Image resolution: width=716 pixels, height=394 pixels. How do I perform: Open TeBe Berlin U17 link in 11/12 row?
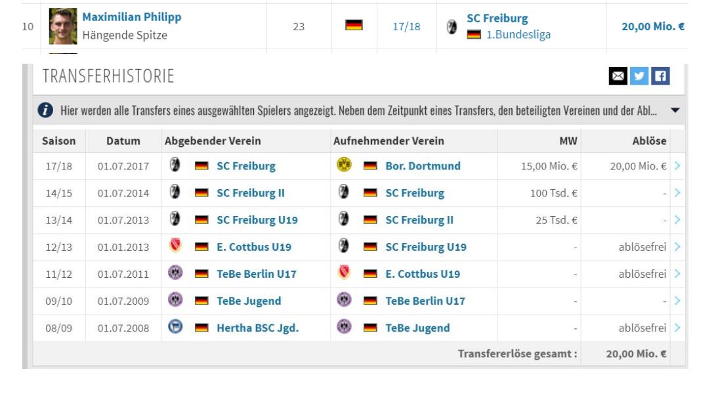tap(256, 274)
